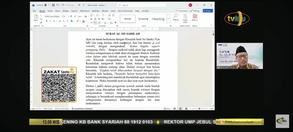This screenshot has width=293, height=132.
Task: Click the Share button
Action: 208,11
